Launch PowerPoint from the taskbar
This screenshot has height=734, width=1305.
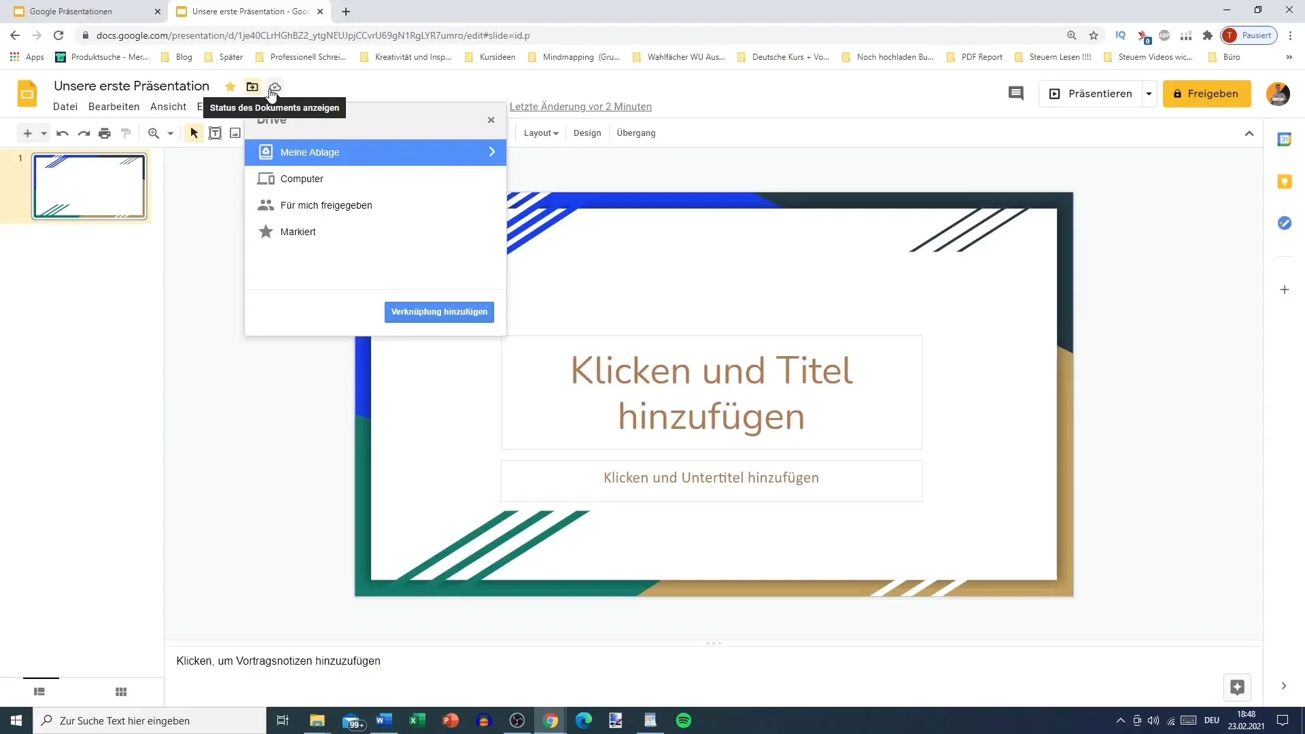[x=451, y=720]
